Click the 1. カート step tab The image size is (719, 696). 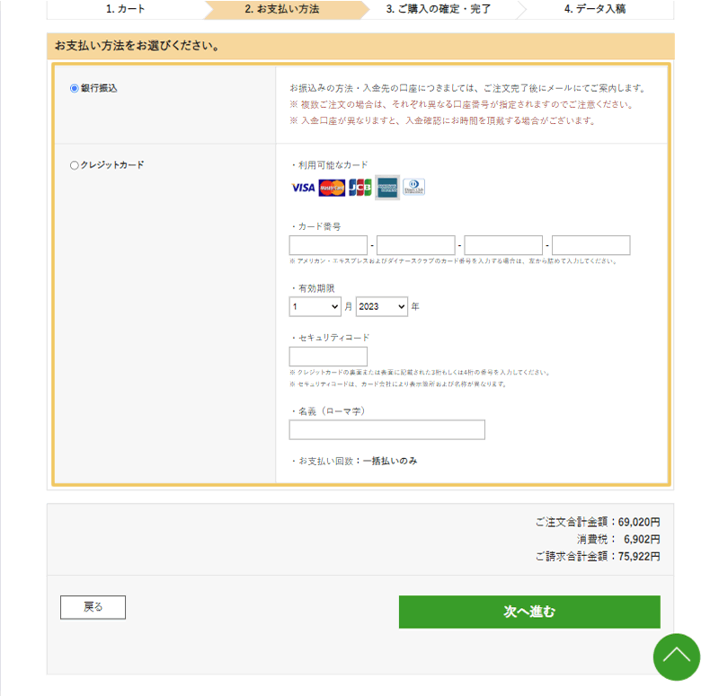tap(125, 9)
